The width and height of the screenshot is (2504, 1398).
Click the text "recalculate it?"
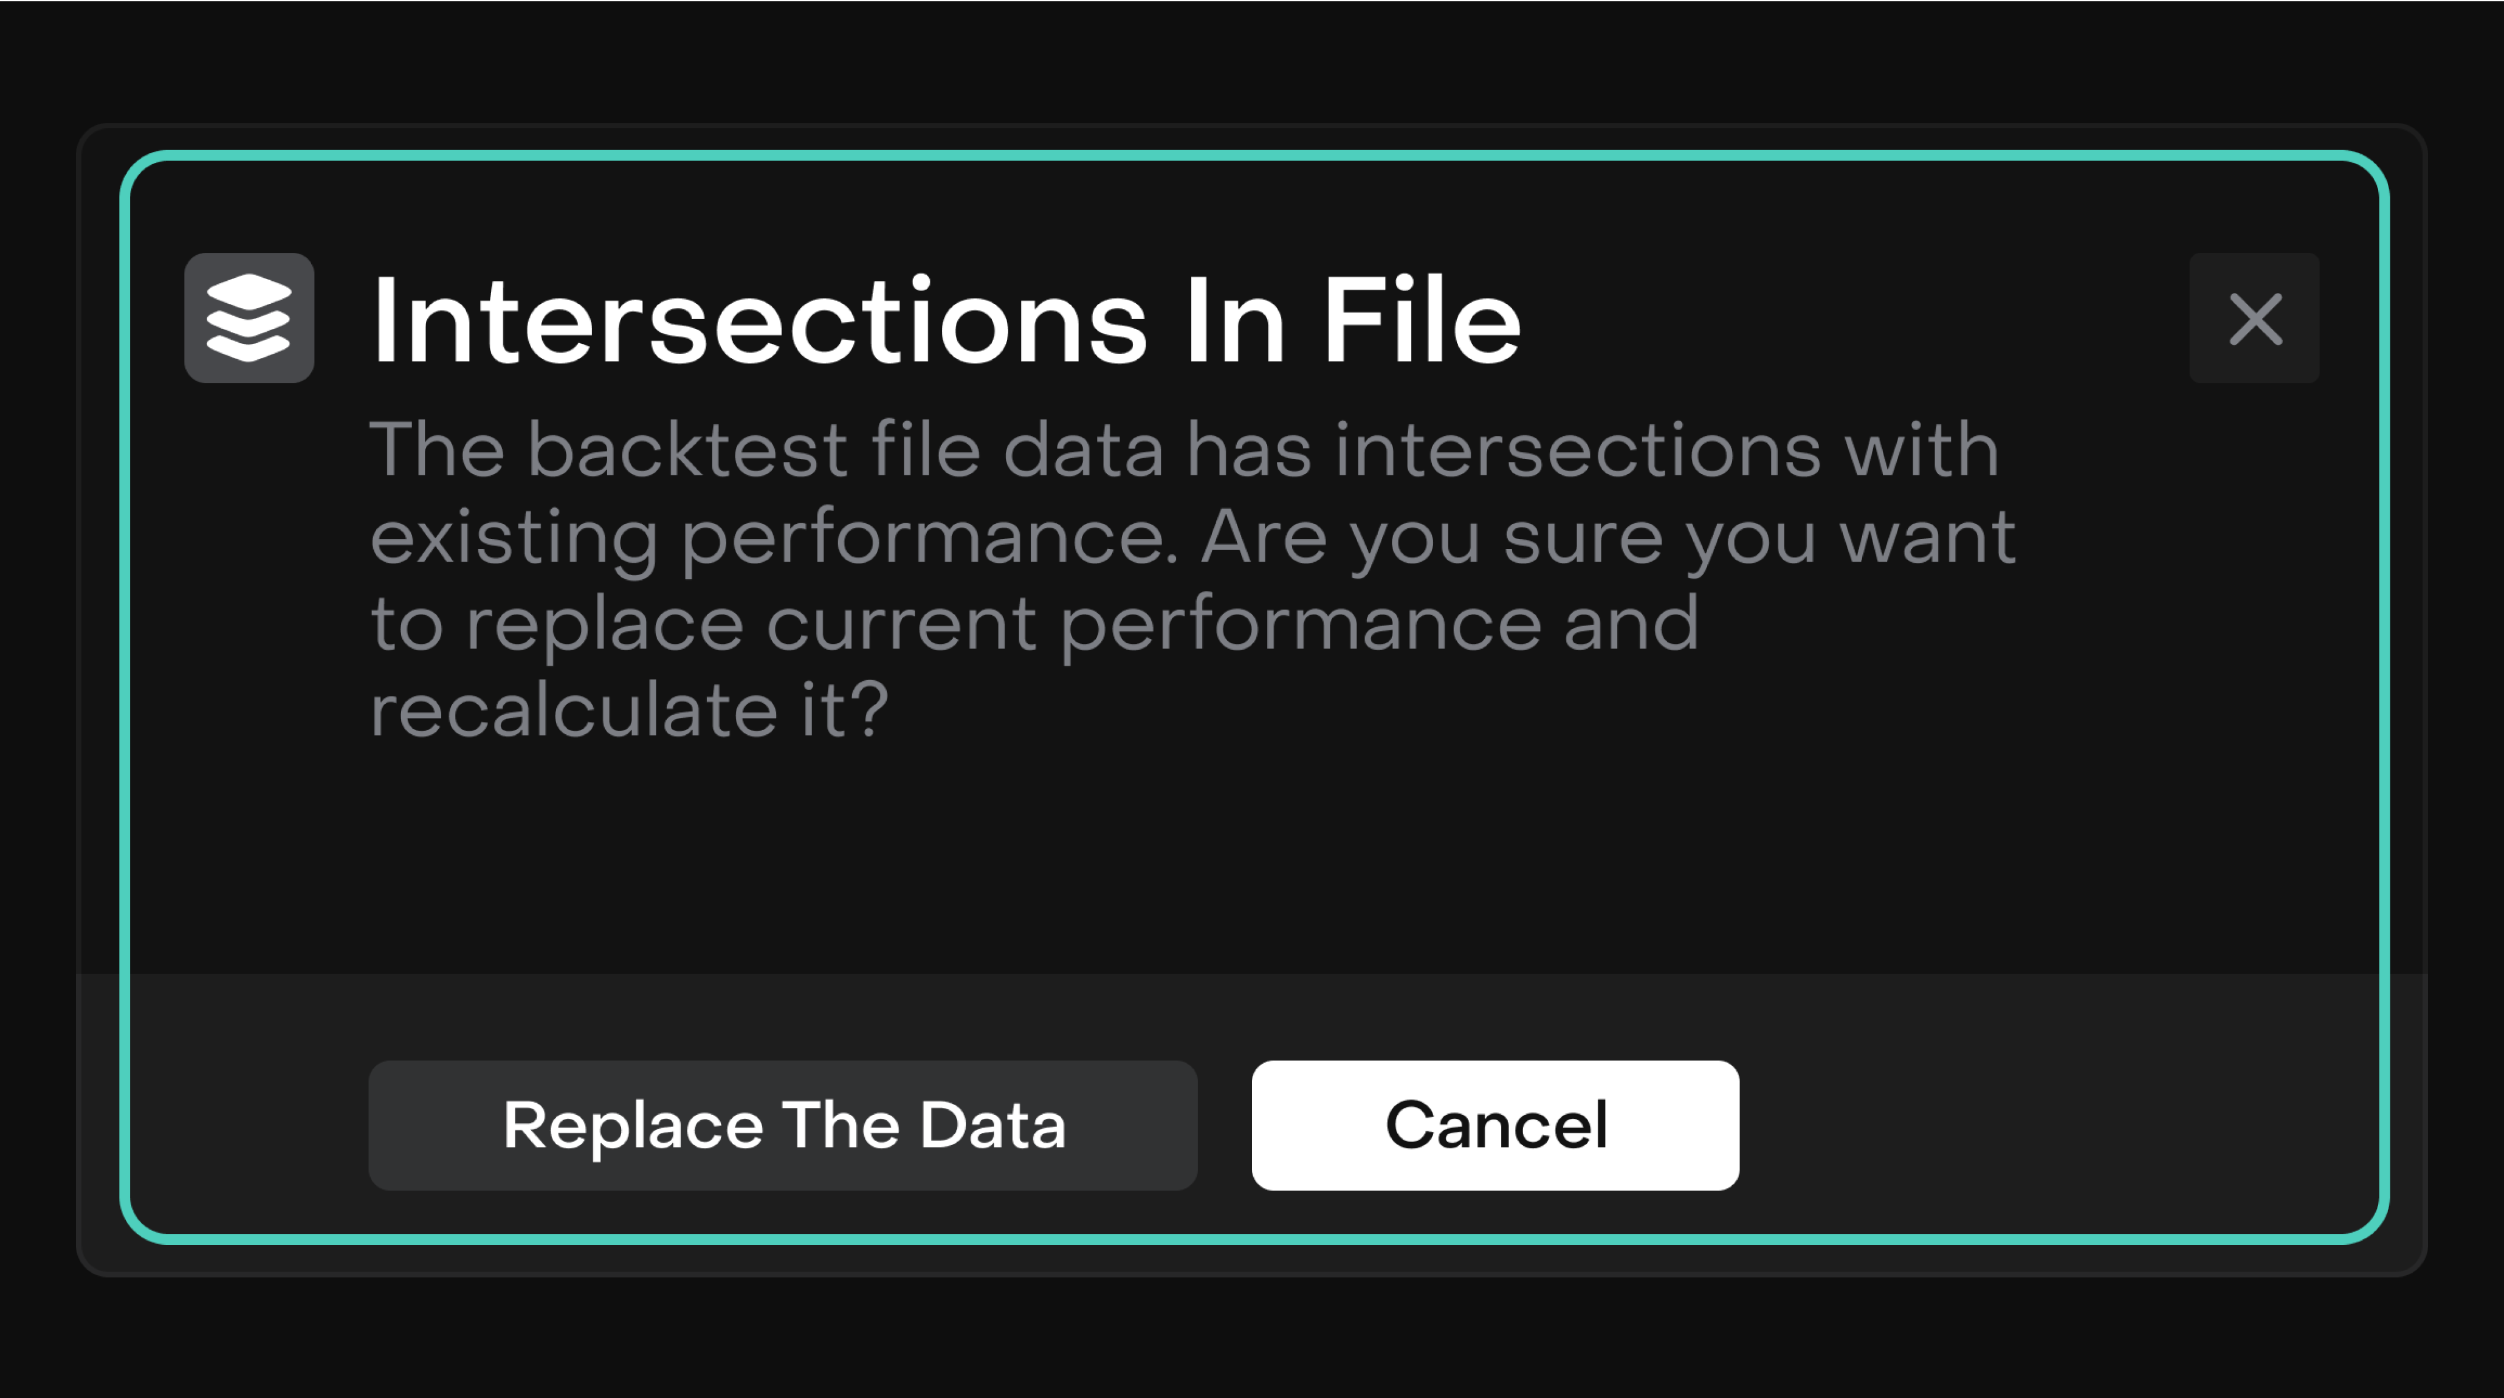click(x=629, y=710)
